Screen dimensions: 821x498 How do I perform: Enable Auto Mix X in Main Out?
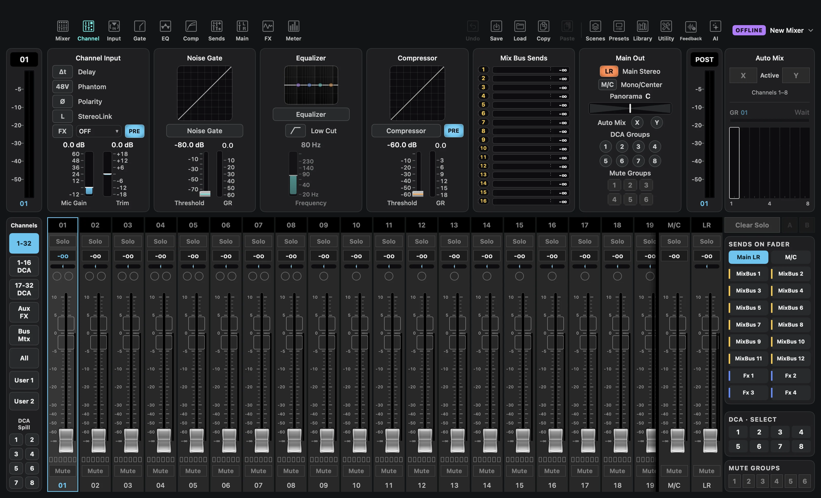[x=637, y=122]
